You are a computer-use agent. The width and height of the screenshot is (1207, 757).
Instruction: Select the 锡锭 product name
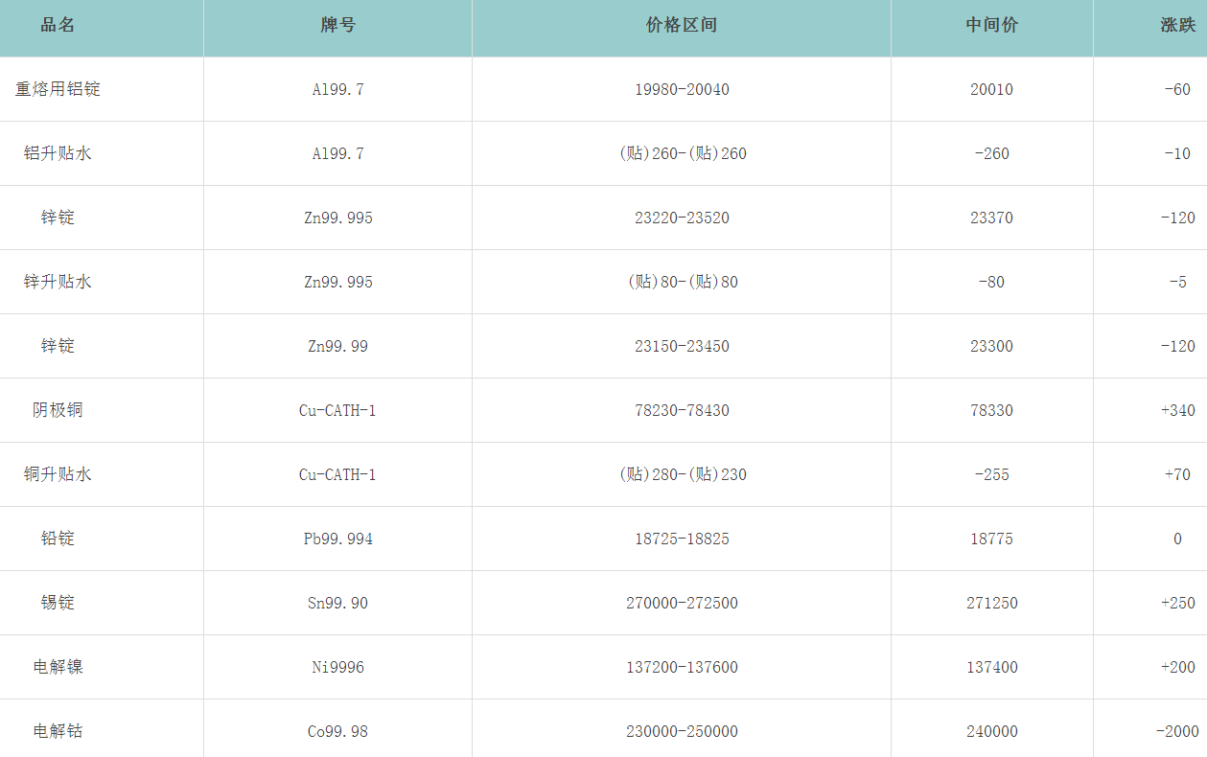pos(58,603)
